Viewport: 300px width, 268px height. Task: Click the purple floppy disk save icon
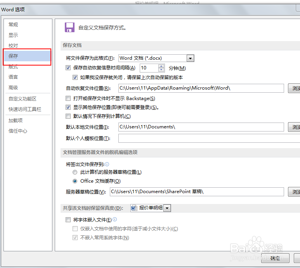(69, 27)
